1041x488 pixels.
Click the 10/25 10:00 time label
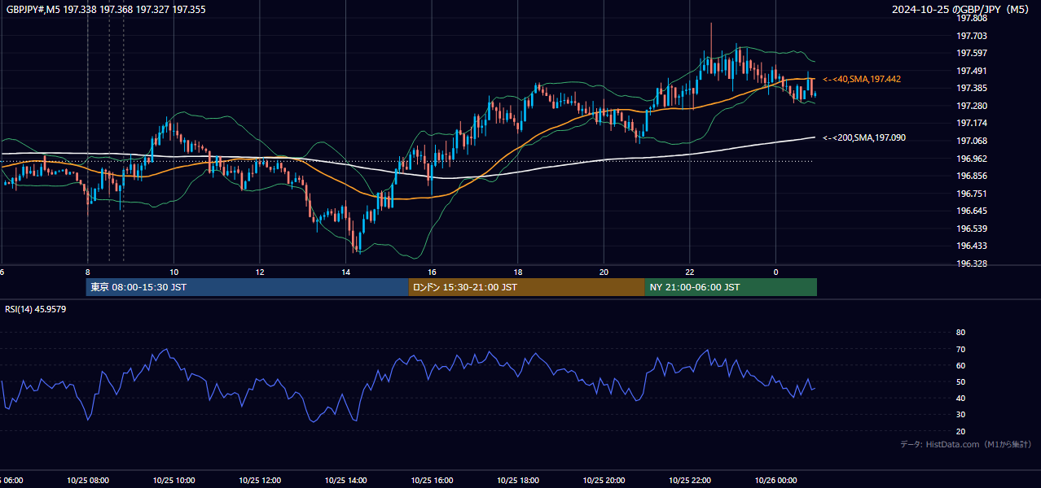tap(173, 481)
